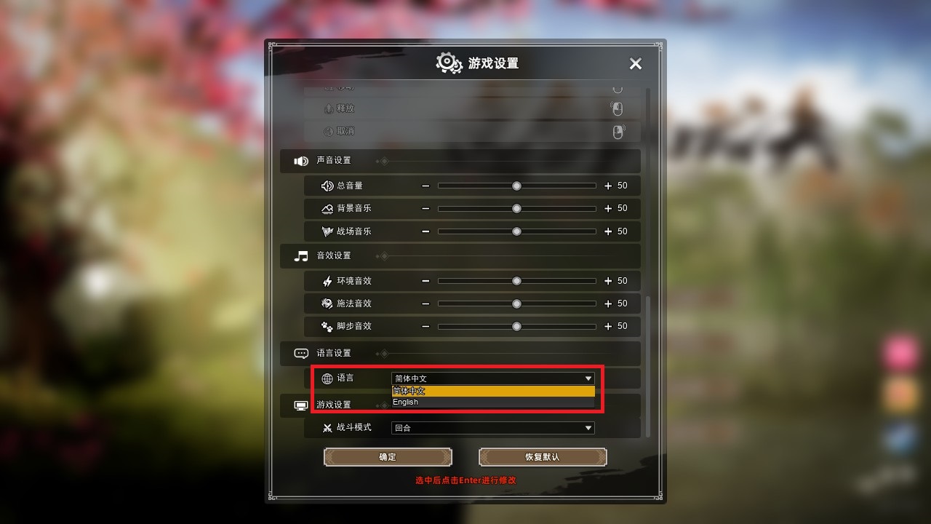Open the 战斗模式 dropdown showing 回合

pyautogui.click(x=493, y=428)
